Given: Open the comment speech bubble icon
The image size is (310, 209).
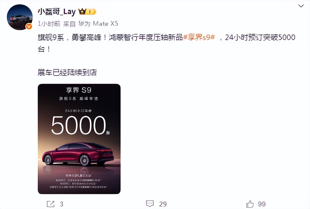Looking at the screenshot, I should tap(150, 204).
